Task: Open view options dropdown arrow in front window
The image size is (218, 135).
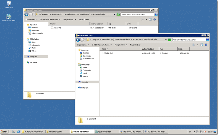Action: (x=197, y=45)
